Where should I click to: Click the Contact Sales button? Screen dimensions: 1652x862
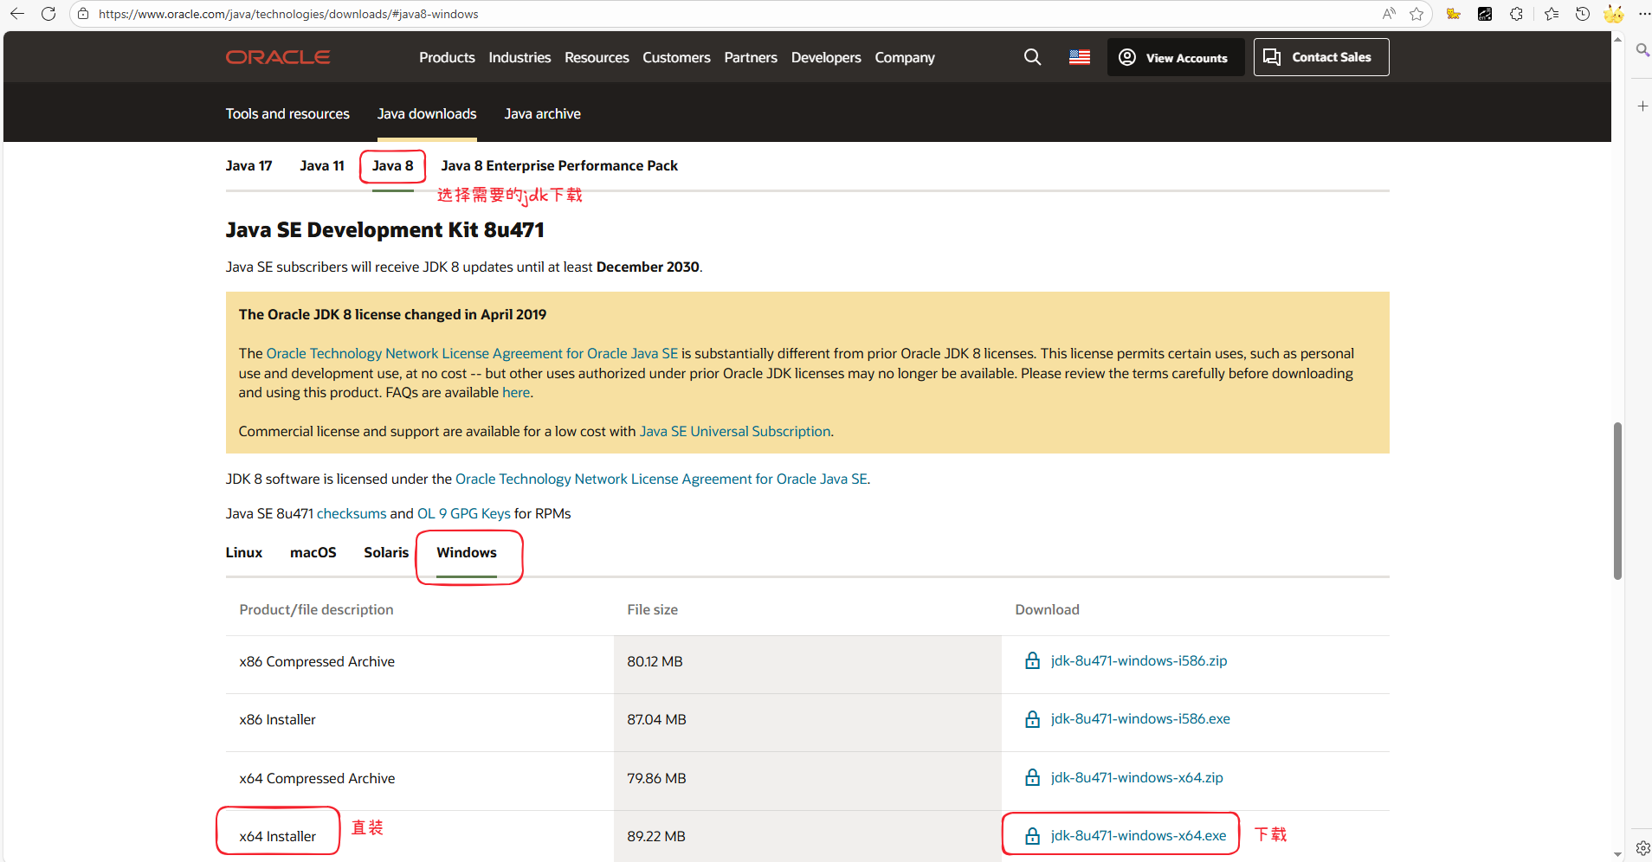tap(1321, 57)
